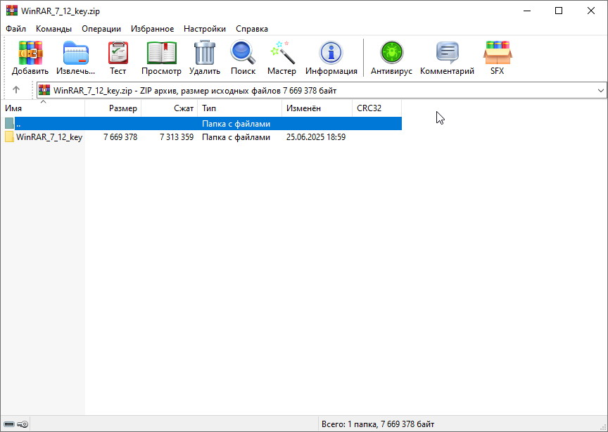
Task: Click the WinRAR_7_12_key folder icon
Action: tap(9, 137)
